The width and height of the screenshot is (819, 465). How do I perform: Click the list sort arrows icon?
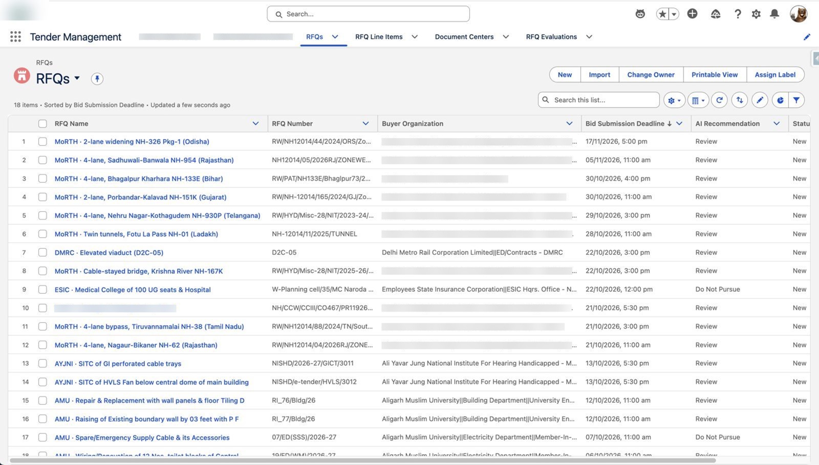click(740, 100)
